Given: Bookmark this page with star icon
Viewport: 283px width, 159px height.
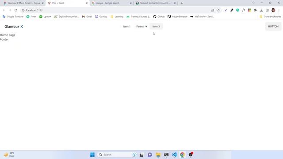Looking at the screenshot, I should (218, 10).
